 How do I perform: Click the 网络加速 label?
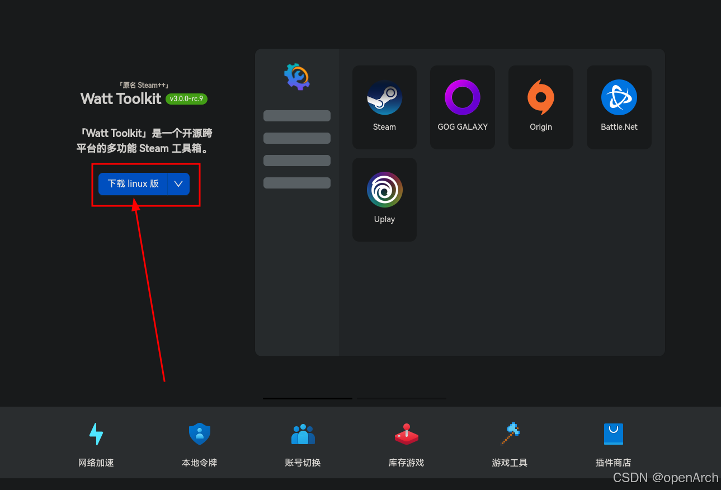point(96,463)
